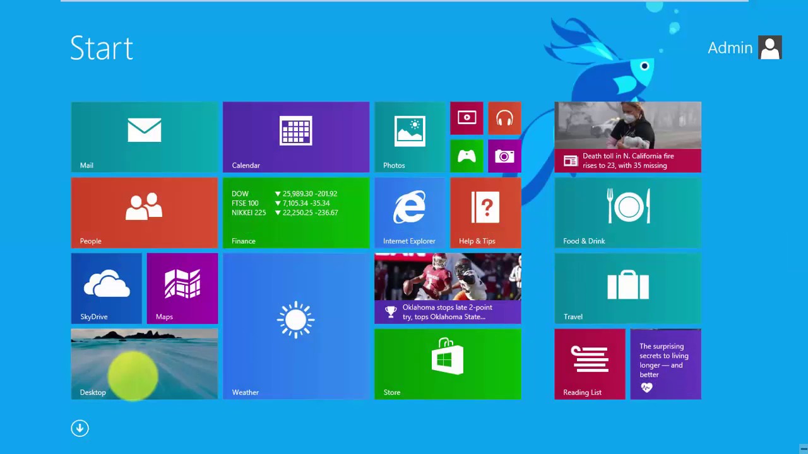Open the Finance stock tile
808x454 pixels.
click(x=296, y=212)
